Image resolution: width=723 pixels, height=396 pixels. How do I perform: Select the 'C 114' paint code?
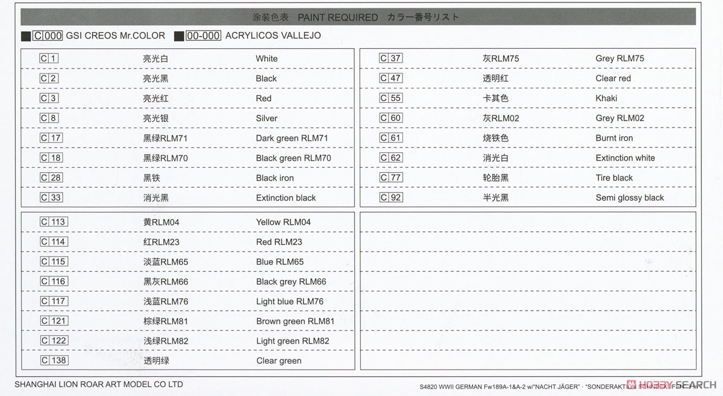54,242
